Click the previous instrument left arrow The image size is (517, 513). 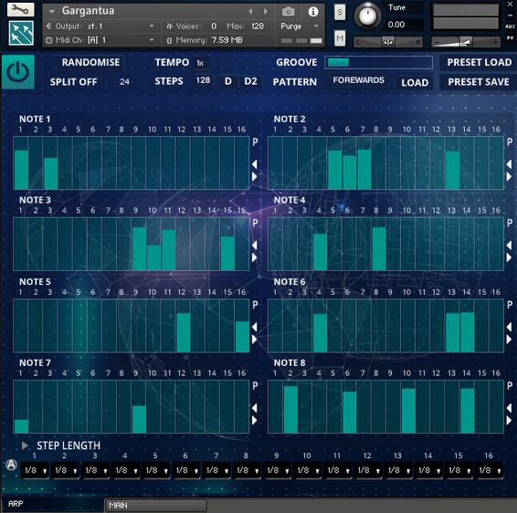(250, 12)
